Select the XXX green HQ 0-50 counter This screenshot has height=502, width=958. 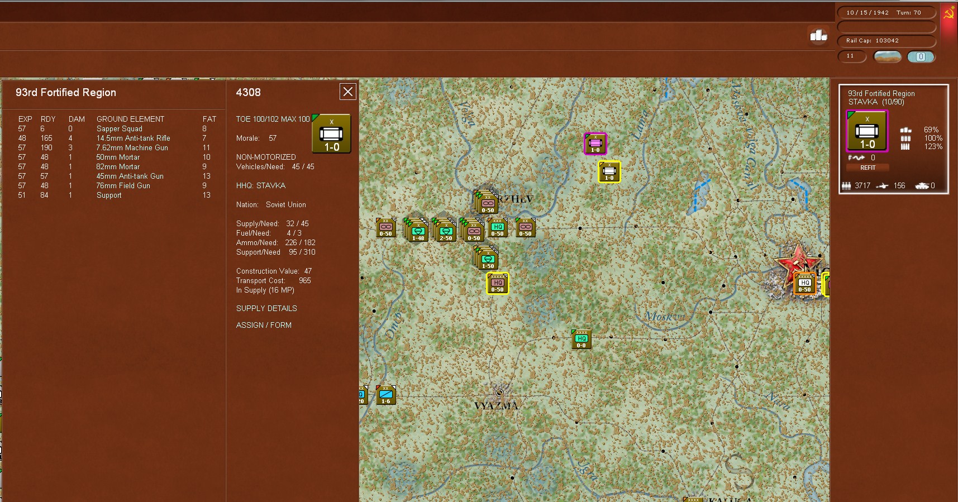(x=497, y=227)
